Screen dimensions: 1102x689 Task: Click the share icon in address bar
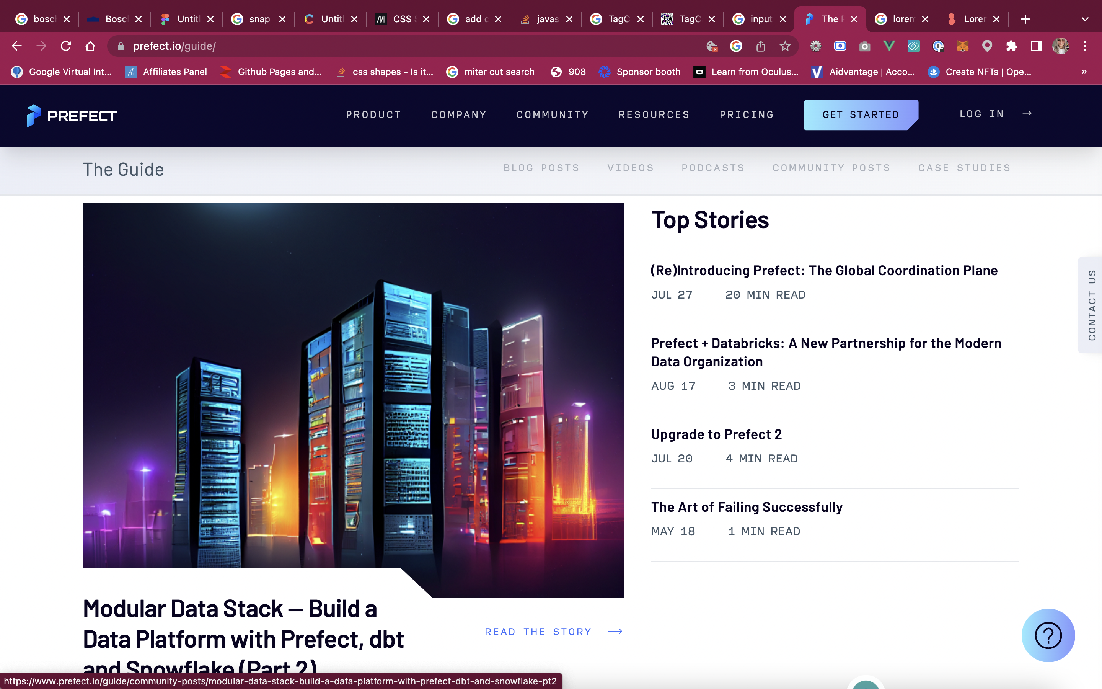pyautogui.click(x=760, y=46)
